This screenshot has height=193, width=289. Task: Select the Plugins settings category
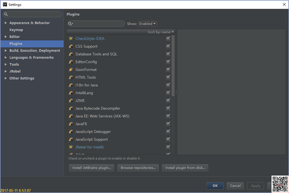pos(32,44)
